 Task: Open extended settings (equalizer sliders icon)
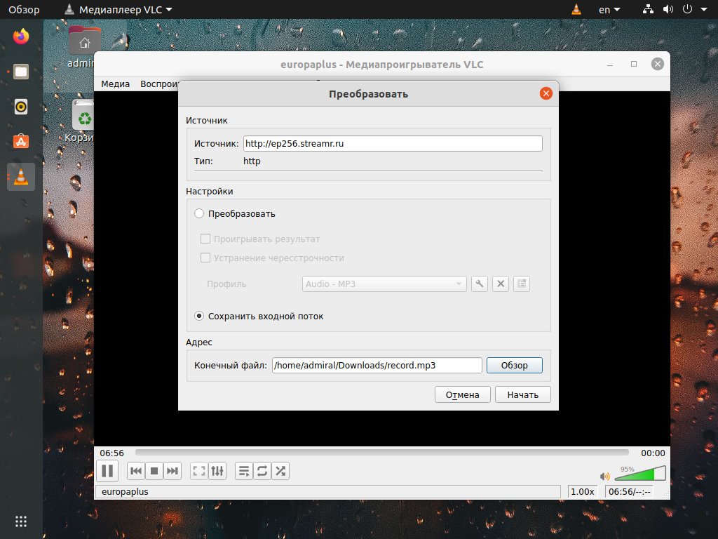[x=217, y=471]
